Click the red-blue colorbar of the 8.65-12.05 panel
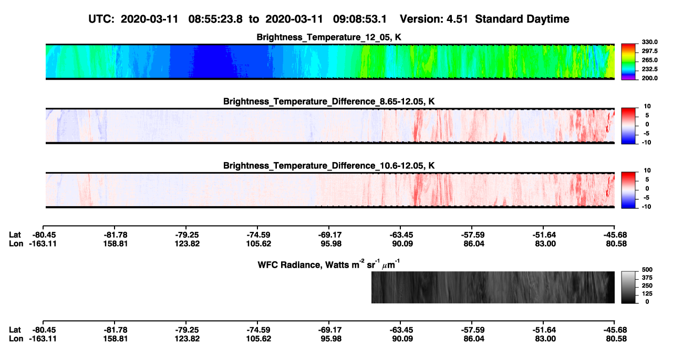Viewport: 683px width, 350px height. pos(628,126)
